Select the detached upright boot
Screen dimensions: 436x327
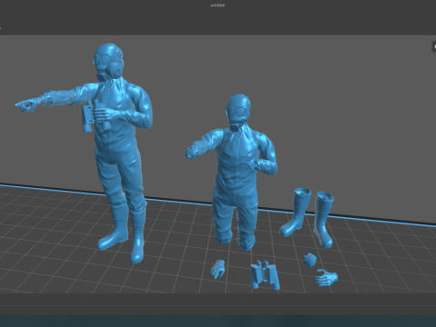pos(323,219)
